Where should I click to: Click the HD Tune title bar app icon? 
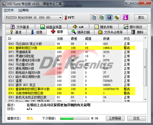coord(4,4)
